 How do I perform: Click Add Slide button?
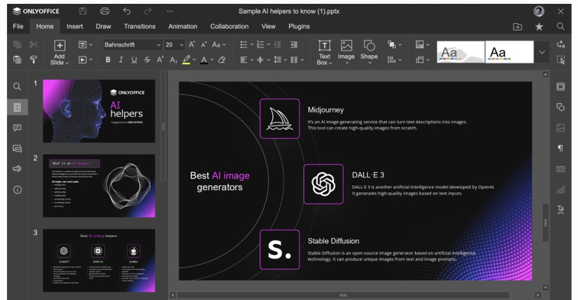[59, 52]
